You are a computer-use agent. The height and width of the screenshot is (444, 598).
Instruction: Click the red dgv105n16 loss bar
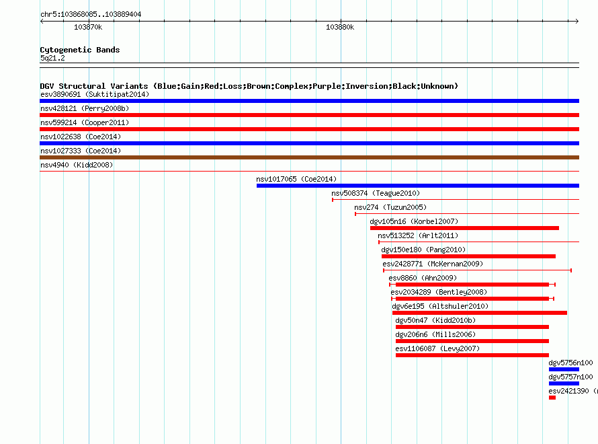(464, 228)
